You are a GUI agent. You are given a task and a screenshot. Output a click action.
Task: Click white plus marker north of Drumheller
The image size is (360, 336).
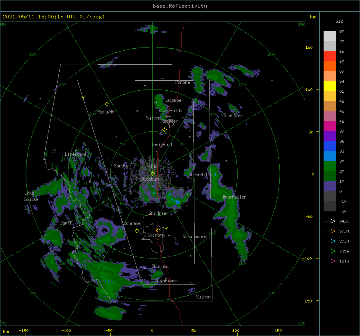click(226, 161)
